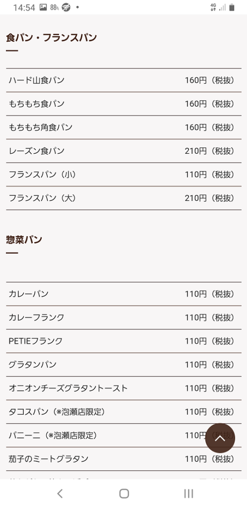Select the もちもち食パン item

click(x=123, y=104)
